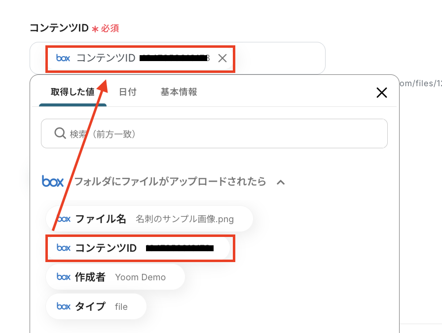Click the Box icon on listed コンテンツID chip

(x=64, y=248)
